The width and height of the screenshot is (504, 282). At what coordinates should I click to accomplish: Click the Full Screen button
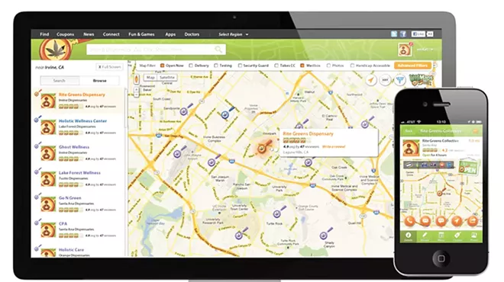click(109, 67)
